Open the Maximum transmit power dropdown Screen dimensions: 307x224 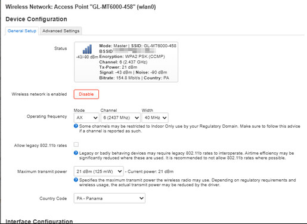(98, 171)
